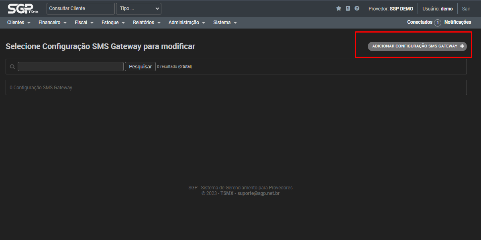
Task: Expand the Clientes menu
Action: 18,23
